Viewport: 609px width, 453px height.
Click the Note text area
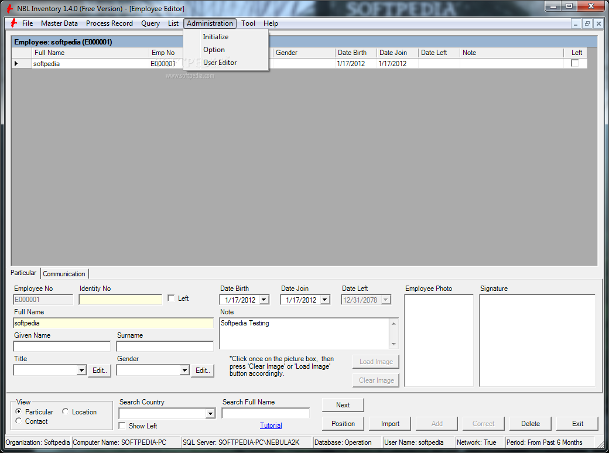click(304, 334)
